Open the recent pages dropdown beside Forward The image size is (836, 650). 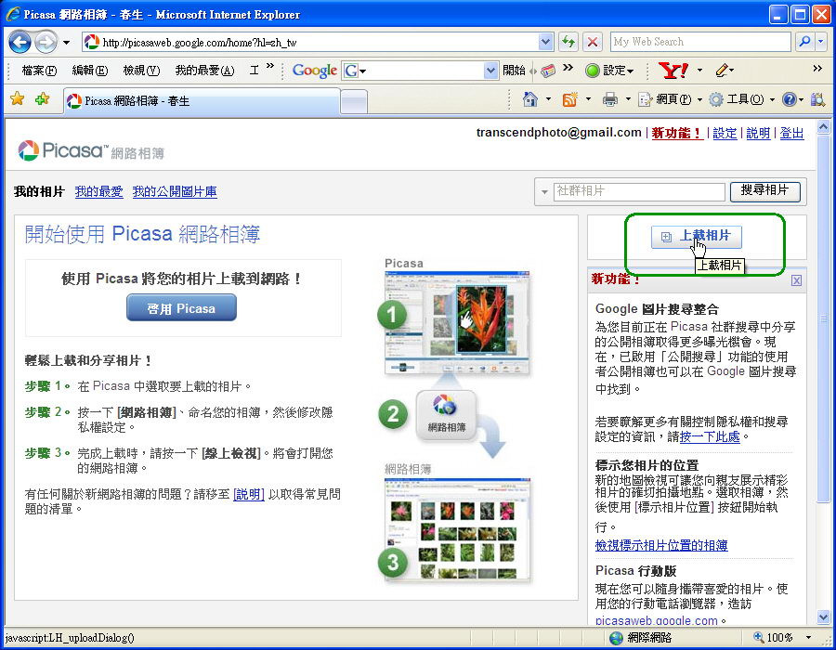[x=66, y=43]
